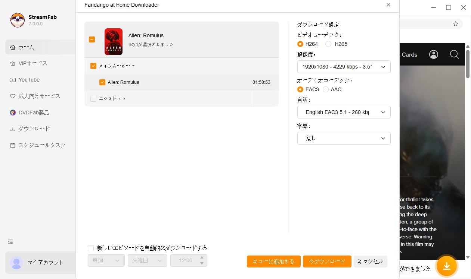Select the H265 video codec
Viewport: 471px width, 279px height.
[x=328, y=44]
